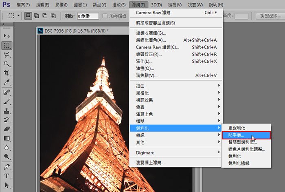Choose 鏡頭校正(R)...
This screenshot has height=192, width=285.
click(176, 54)
